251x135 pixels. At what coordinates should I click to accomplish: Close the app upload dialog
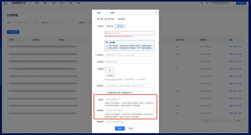(156, 13)
